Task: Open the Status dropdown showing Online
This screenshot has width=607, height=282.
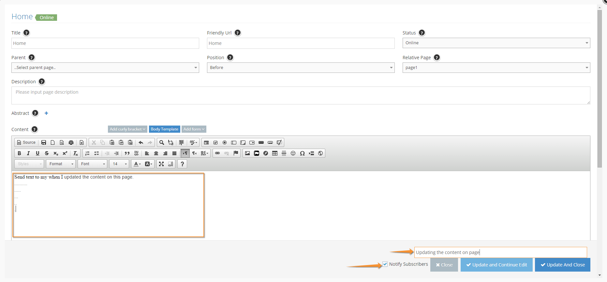Action: [496, 43]
